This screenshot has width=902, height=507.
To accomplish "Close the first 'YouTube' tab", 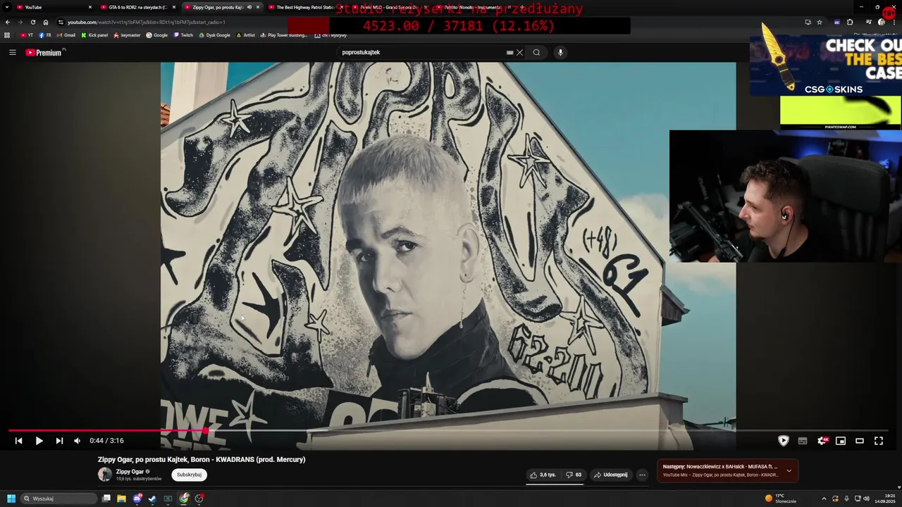I will pos(90,7).
